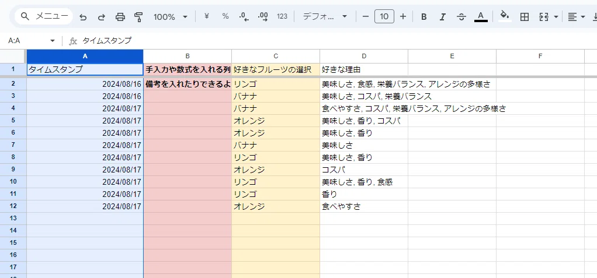Screen dimensions: 597x278
Task: Click cell A12 with date 2024/08/17
Action: tap(85, 206)
